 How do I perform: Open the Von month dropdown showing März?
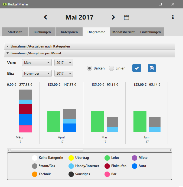(x=37, y=63)
